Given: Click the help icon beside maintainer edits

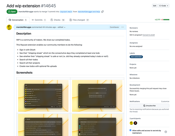Looking at the screenshot, I should pyautogui.click(x=166, y=132).
